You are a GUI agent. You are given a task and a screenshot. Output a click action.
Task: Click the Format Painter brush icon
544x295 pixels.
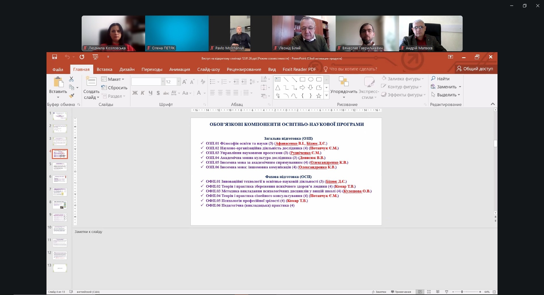click(x=72, y=96)
